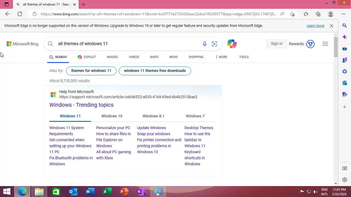Switch to the MAPS tab
351x197 pixels.
pos(154,57)
